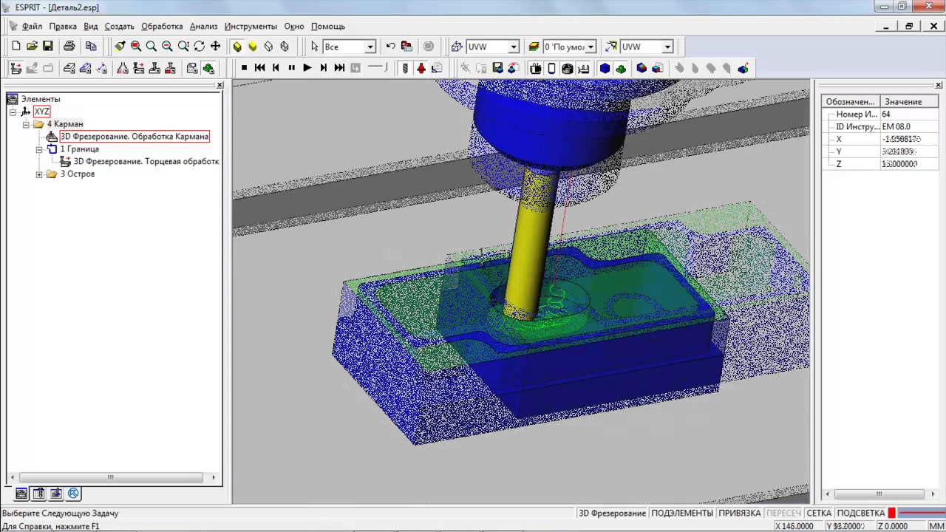Open a file with the Open folder icon
The image size is (946, 532).
(x=31, y=46)
